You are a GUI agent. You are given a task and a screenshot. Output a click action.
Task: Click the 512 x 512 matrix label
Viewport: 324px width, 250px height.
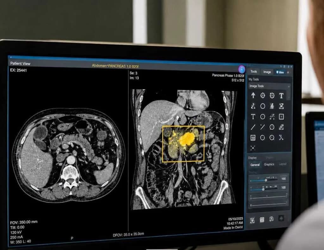[x=238, y=80]
